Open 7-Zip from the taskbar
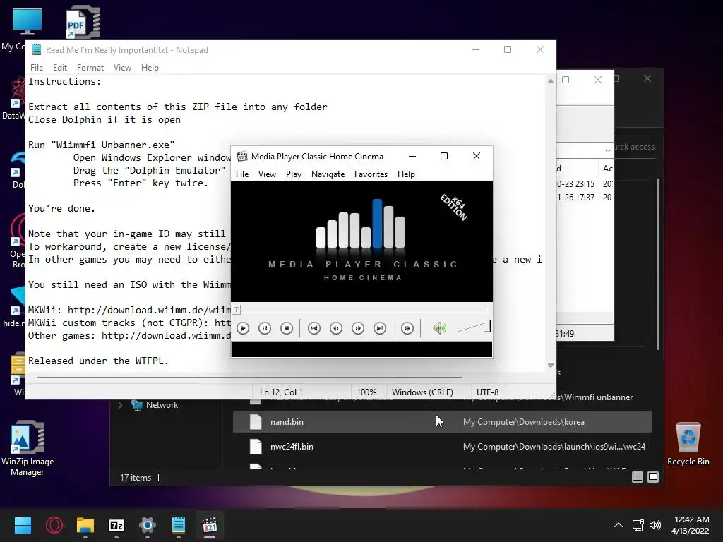Screen dimensions: 723x542 point(116,525)
